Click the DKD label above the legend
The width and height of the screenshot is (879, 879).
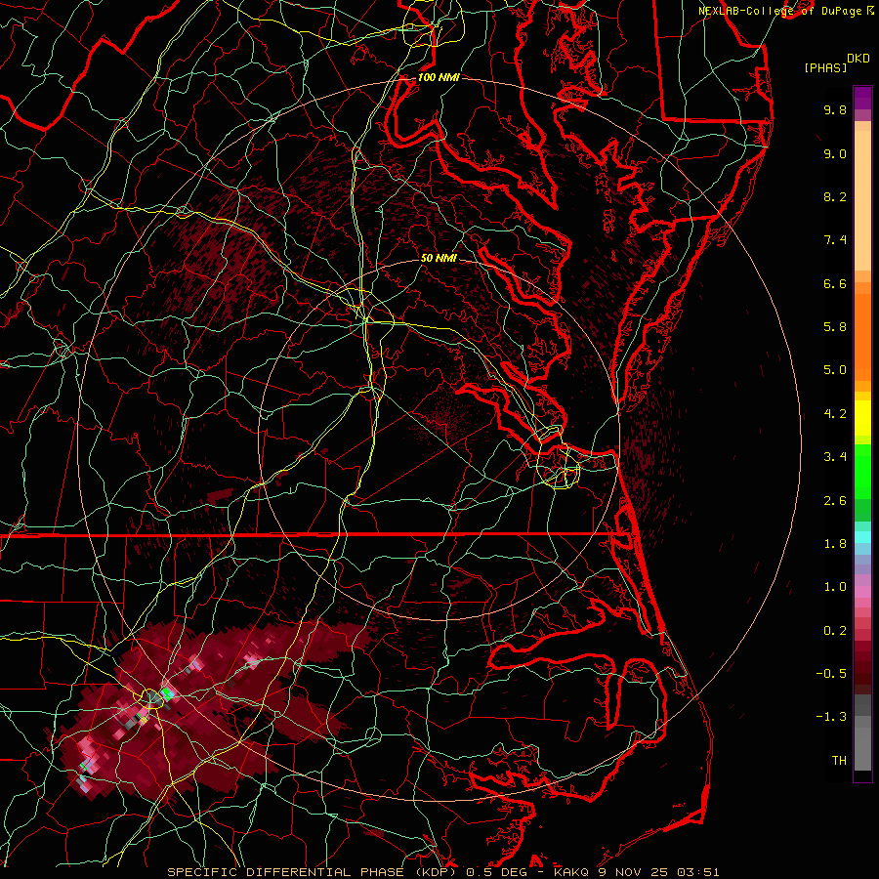(x=858, y=59)
